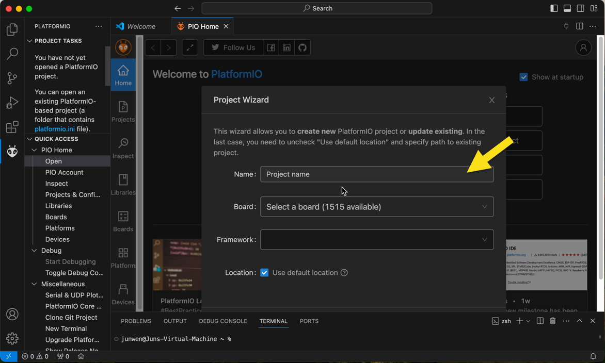Click Serial & UDP Plotter entry
This screenshot has width=605, height=363.
[x=74, y=295]
